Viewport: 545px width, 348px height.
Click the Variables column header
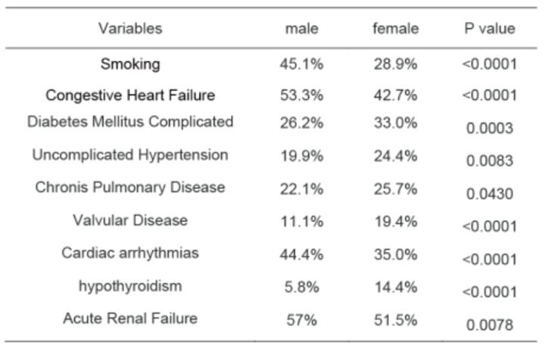(130, 29)
